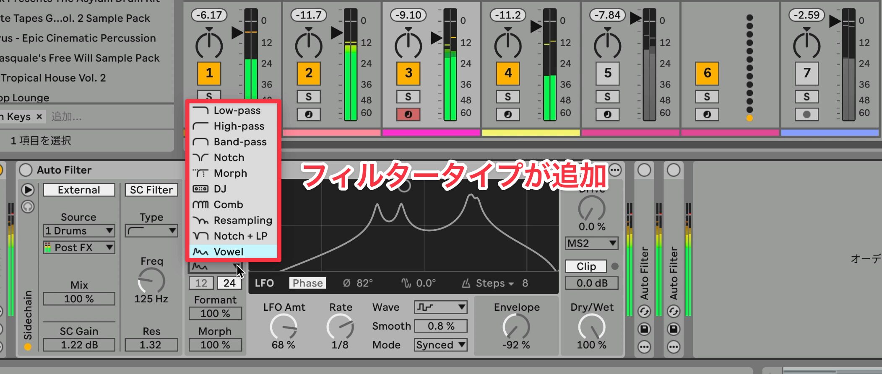The height and width of the screenshot is (374, 882).
Task: Choose Notch filter type
Action: pyautogui.click(x=233, y=157)
